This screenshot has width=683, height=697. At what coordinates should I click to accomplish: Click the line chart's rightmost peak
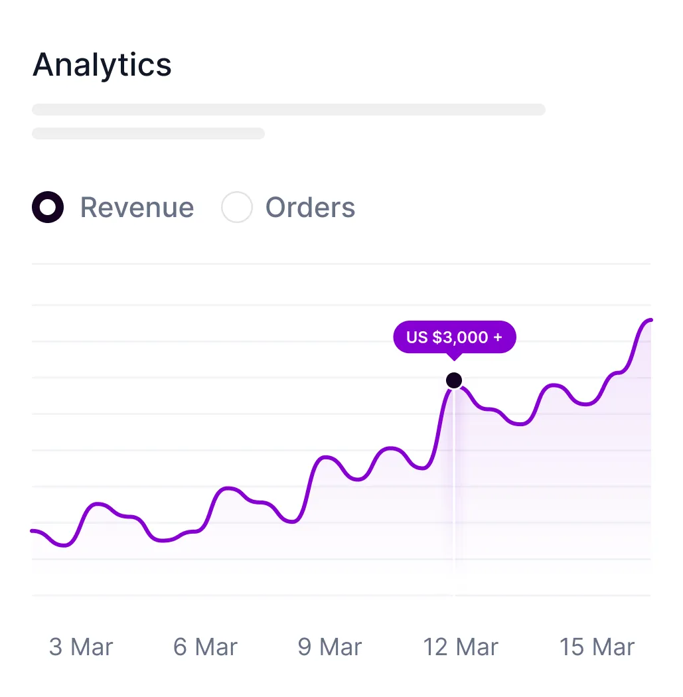tap(650, 320)
